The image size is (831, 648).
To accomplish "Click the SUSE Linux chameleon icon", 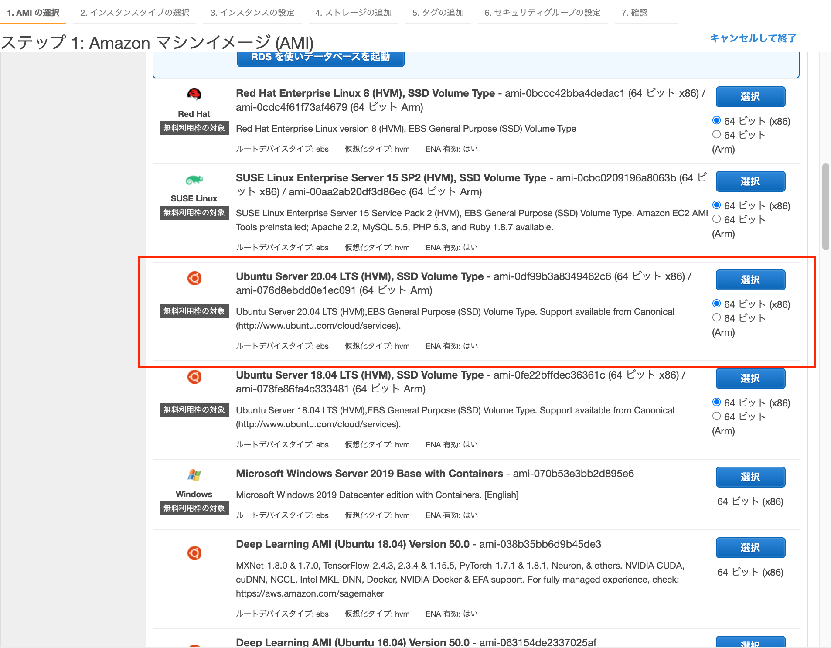I will 194,180.
